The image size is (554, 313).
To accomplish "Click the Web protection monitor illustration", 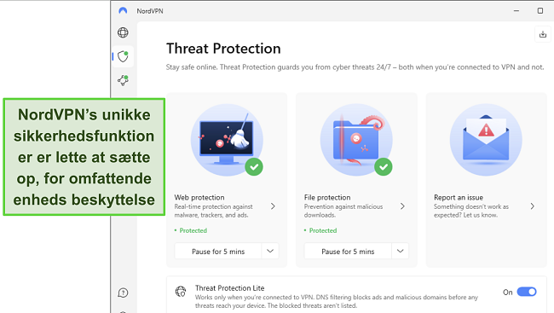I will [227, 140].
